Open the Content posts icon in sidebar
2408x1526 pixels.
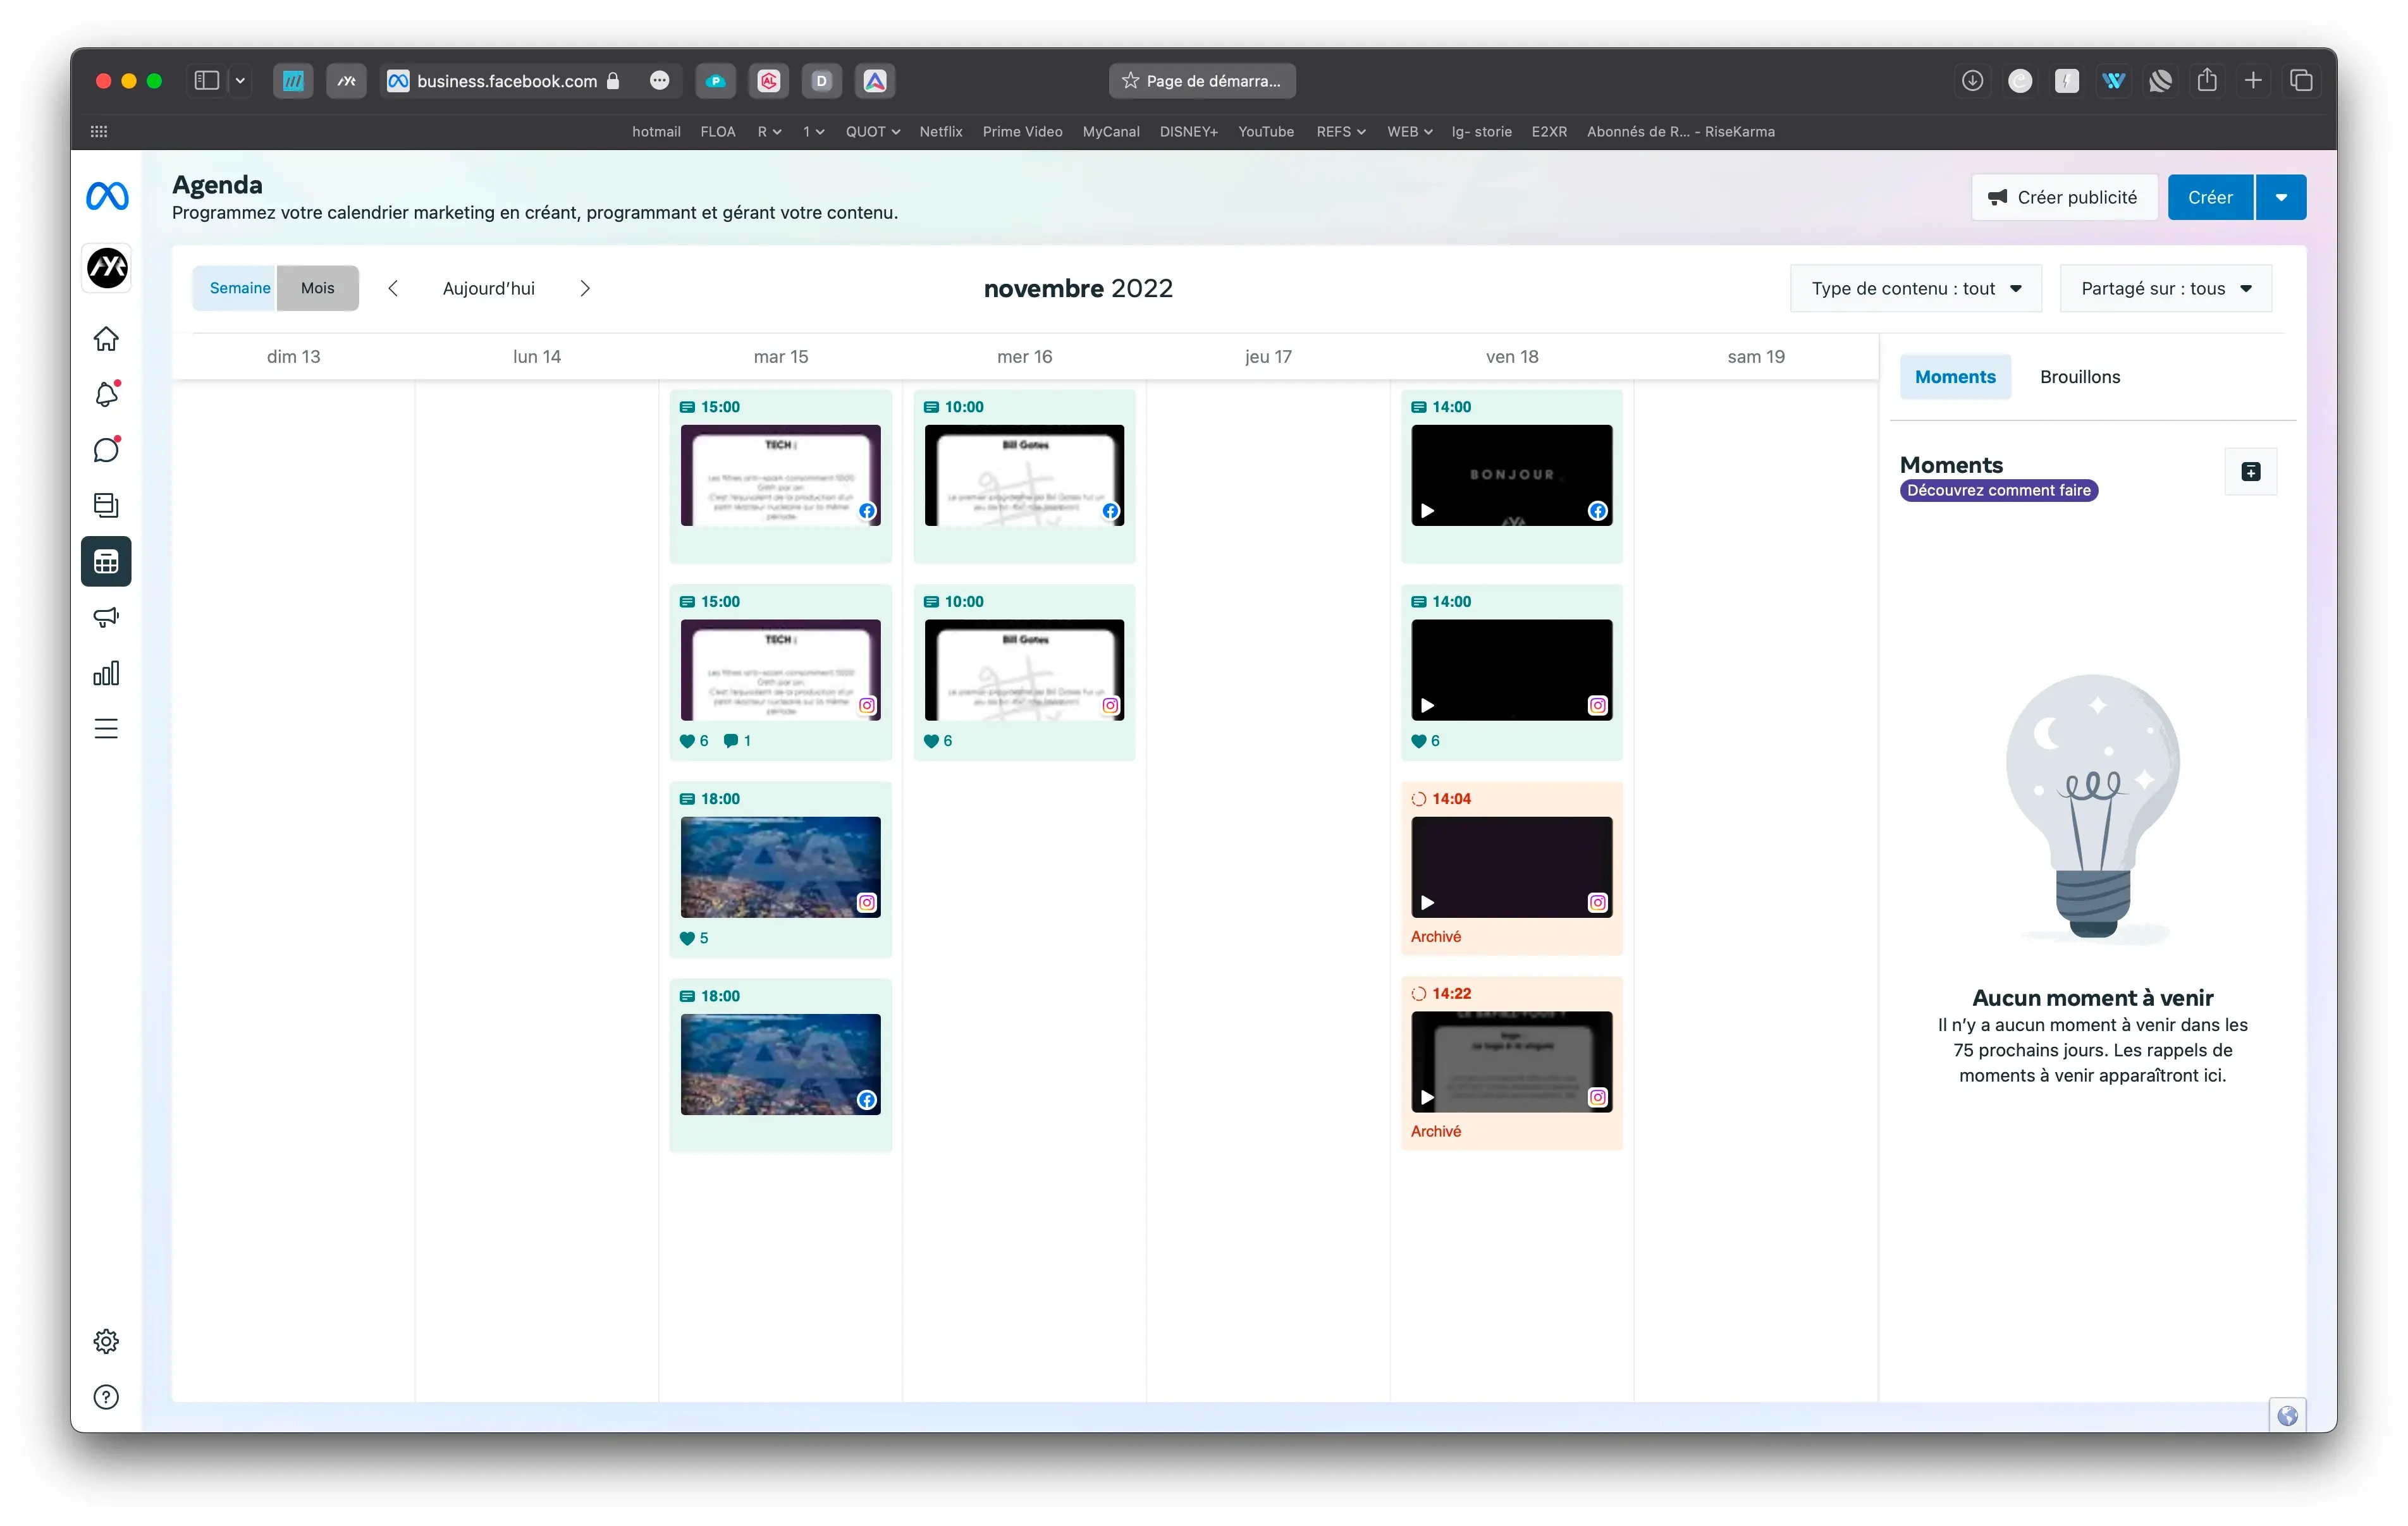tap(106, 505)
